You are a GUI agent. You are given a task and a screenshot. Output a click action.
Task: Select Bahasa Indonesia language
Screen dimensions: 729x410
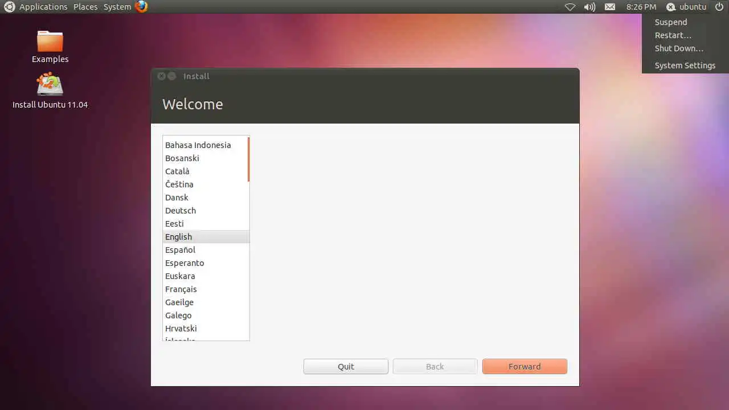click(205, 145)
